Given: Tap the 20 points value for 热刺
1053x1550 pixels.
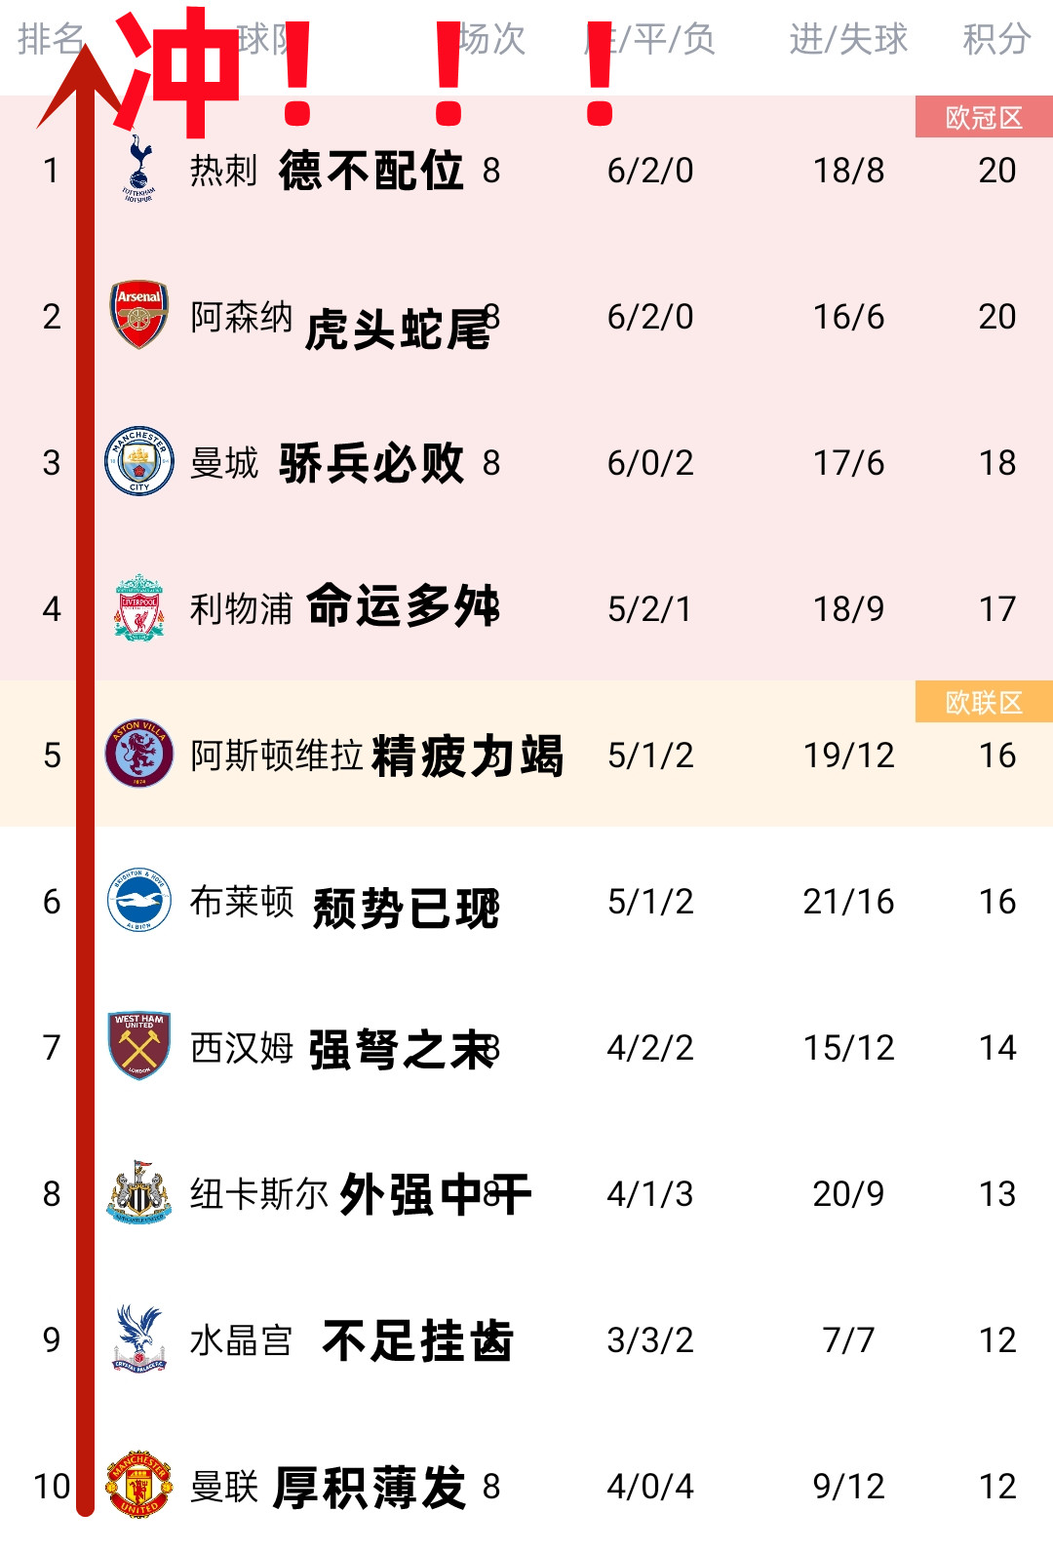Looking at the screenshot, I should click(x=996, y=170).
